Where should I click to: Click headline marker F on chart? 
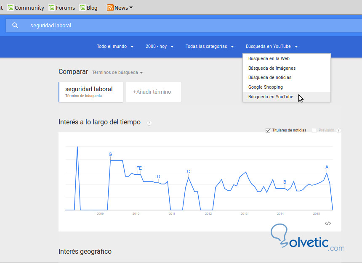coord(138,168)
